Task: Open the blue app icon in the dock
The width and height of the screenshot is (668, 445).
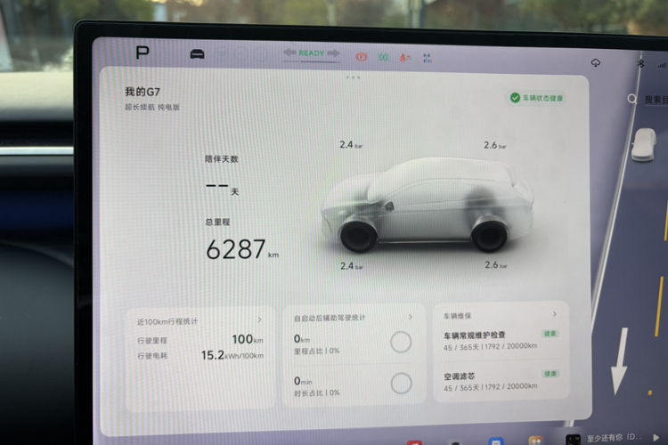Action: tap(496, 441)
